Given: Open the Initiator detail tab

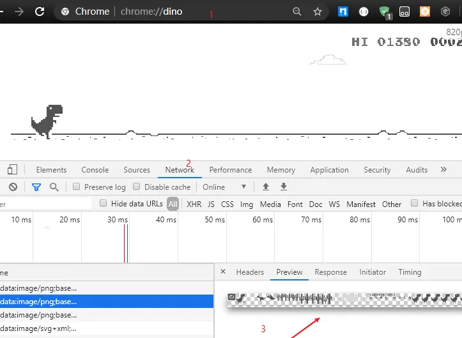Looking at the screenshot, I should click(x=373, y=272).
